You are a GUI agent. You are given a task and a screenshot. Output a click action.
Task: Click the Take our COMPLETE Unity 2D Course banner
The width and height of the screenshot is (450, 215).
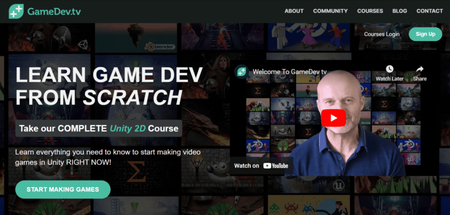pos(99,128)
